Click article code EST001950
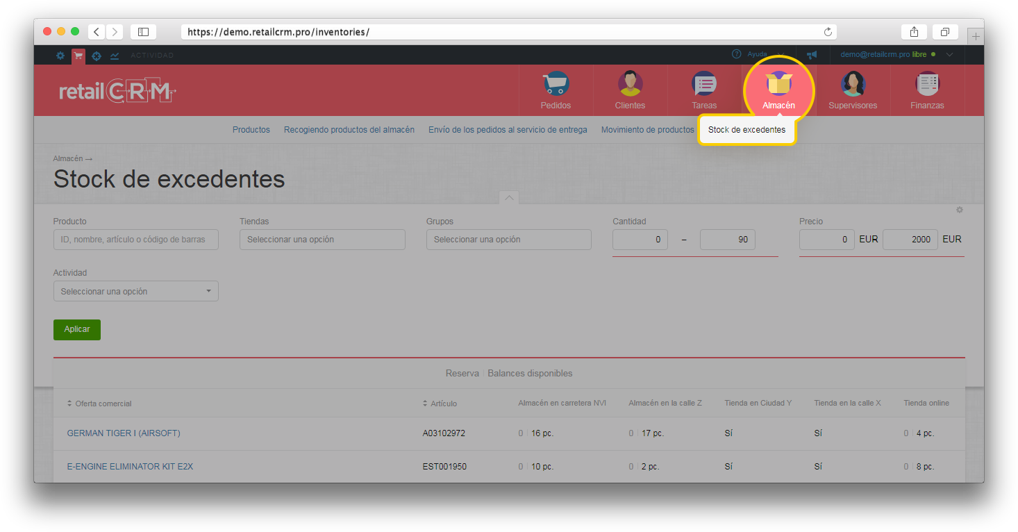The width and height of the screenshot is (1018, 532). click(x=444, y=467)
